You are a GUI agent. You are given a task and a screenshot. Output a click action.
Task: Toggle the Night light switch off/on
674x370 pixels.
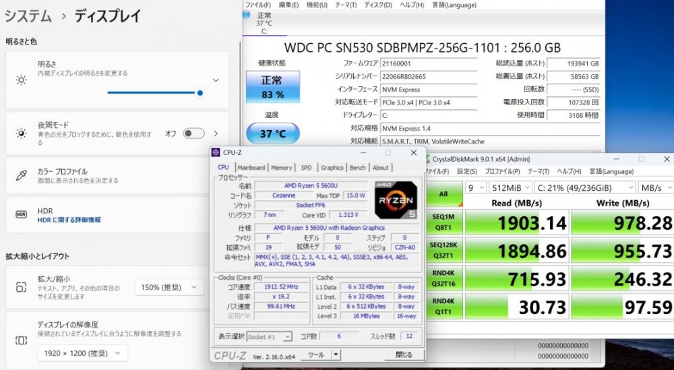[x=193, y=133]
